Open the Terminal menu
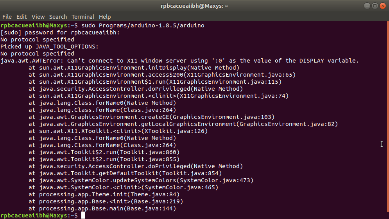 83,17
